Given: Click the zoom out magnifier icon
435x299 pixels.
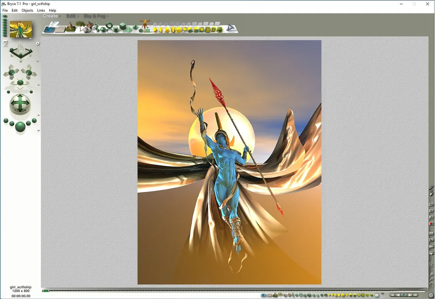Looking at the screenshot, I should coord(431,278).
